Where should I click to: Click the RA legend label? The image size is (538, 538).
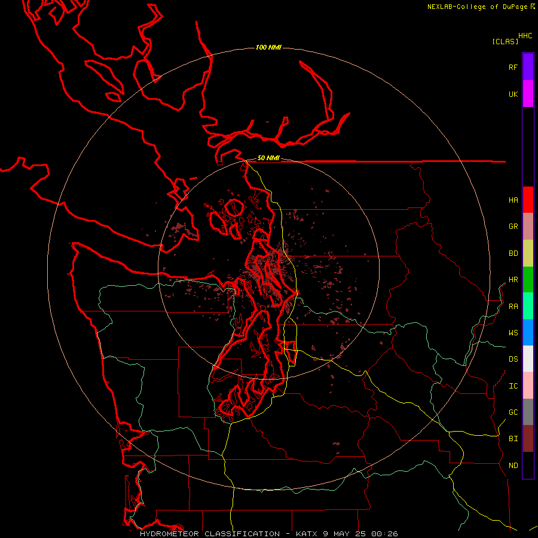point(513,307)
